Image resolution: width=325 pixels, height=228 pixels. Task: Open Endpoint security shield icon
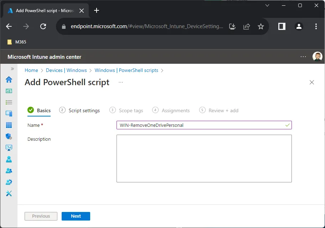(x=9, y=136)
